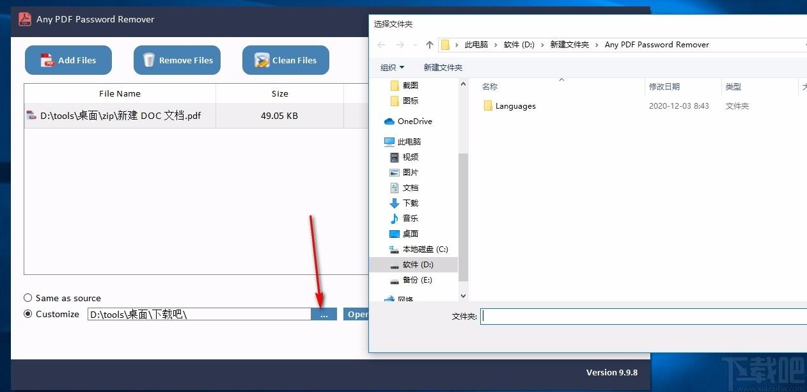Click the 文件夹 name input field
The width and height of the screenshot is (807, 392).
pyautogui.click(x=643, y=316)
